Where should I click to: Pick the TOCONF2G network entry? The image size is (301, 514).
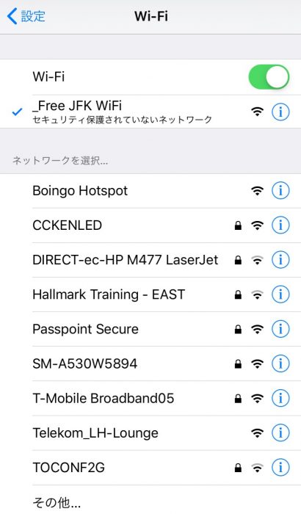click(x=150, y=468)
